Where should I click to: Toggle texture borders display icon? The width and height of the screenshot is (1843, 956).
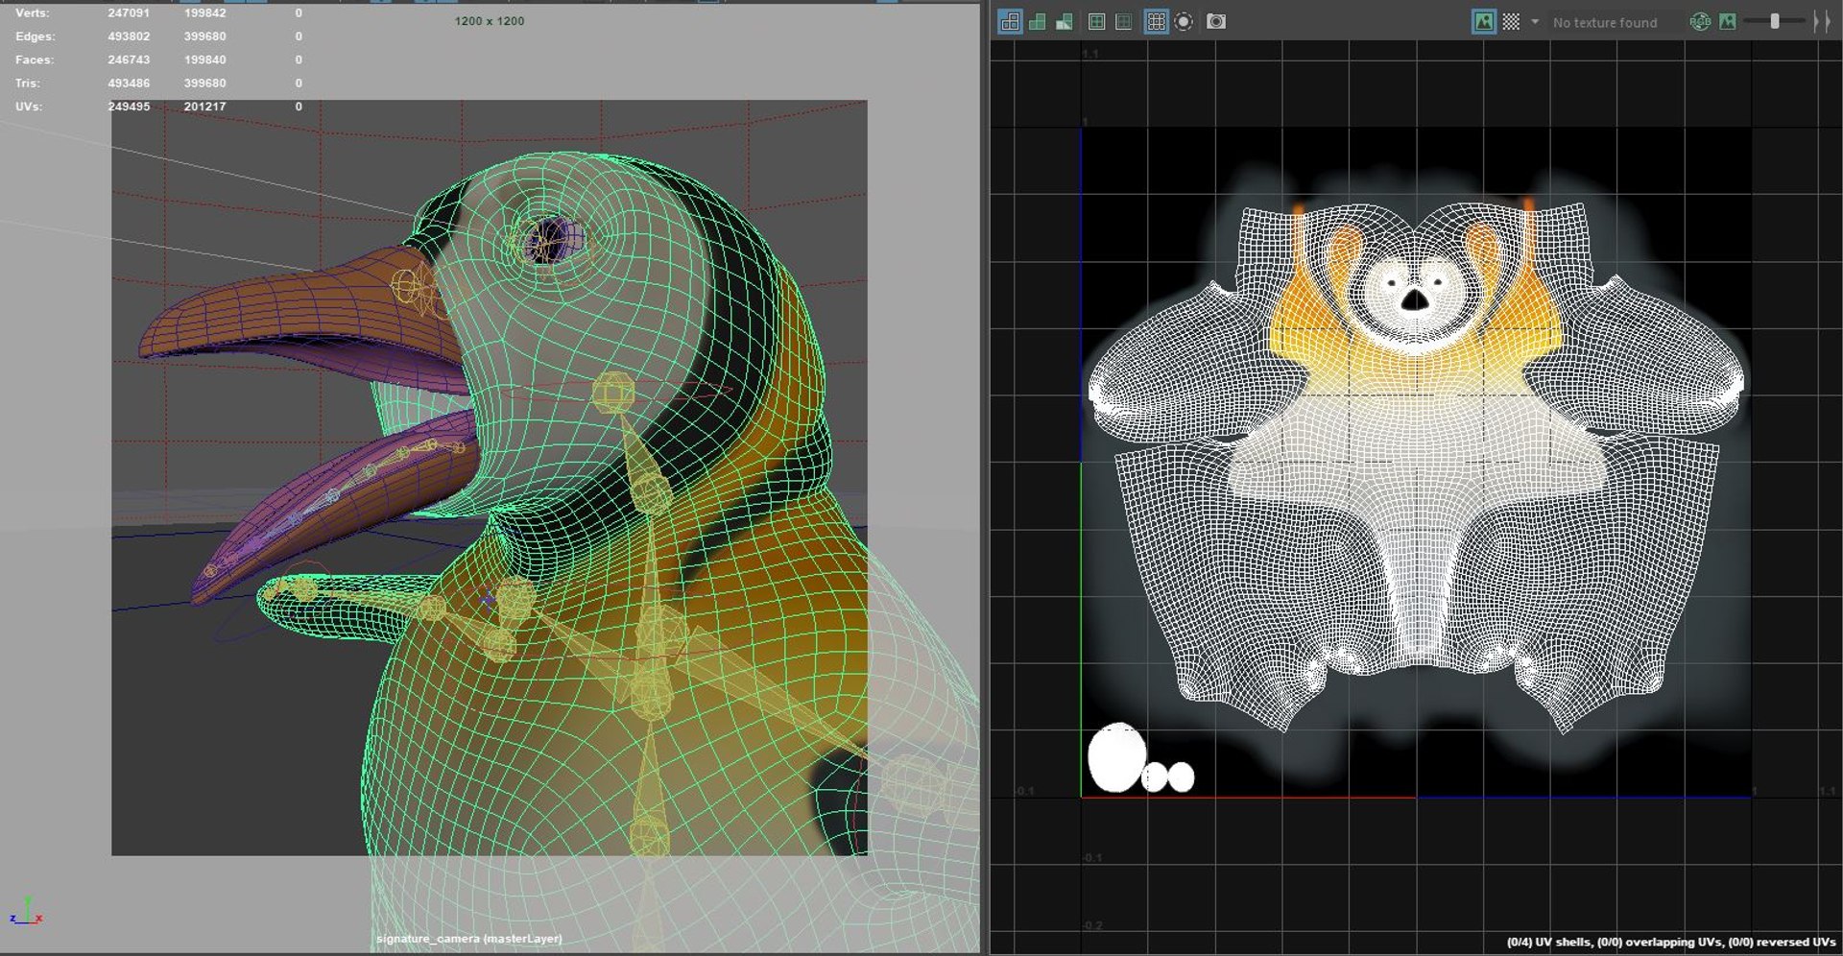1097,21
